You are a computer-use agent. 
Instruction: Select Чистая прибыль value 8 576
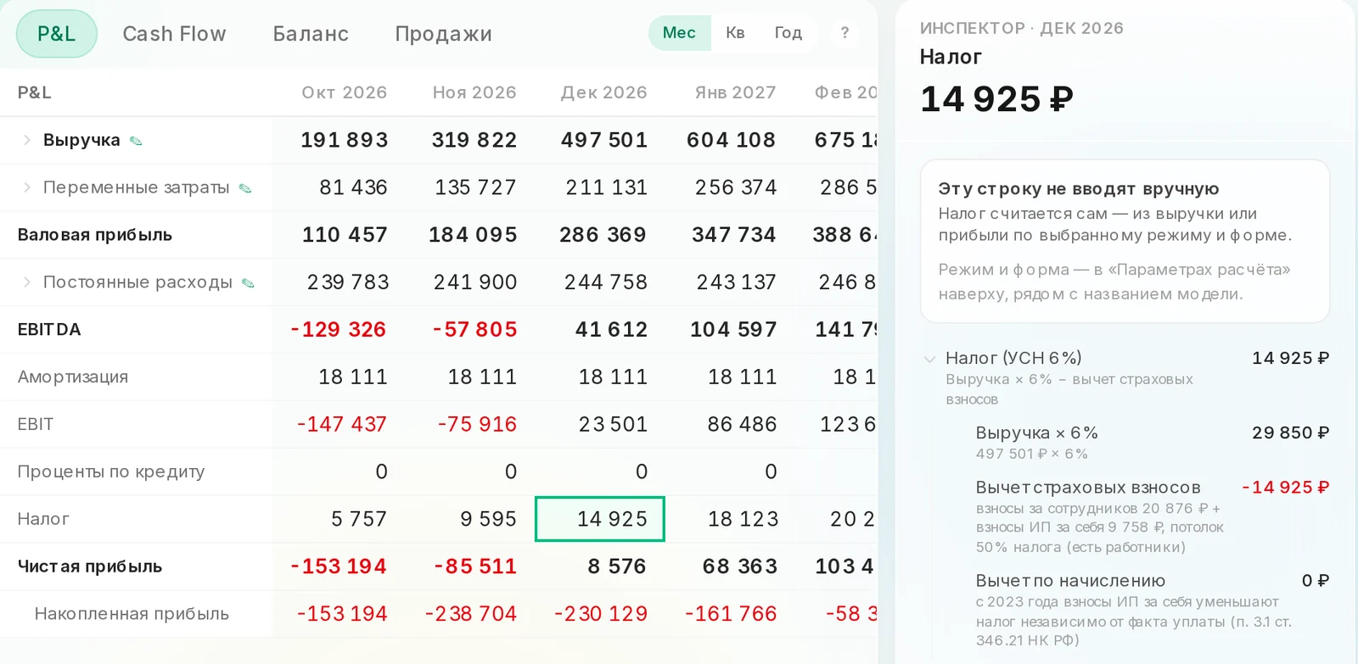tap(617, 566)
